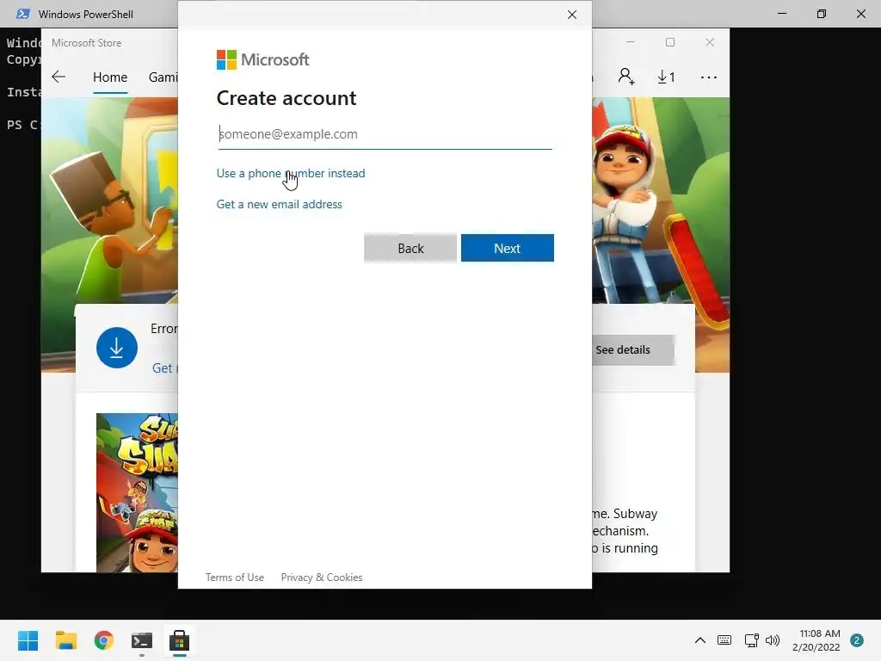Open clock and date at 11:08 AM
881x661 pixels.
coord(816,640)
